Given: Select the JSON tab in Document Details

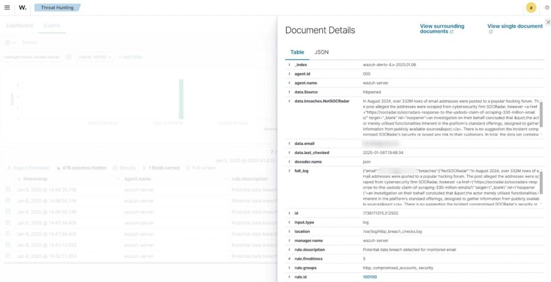Looking at the screenshot, I should click(322, 52).
